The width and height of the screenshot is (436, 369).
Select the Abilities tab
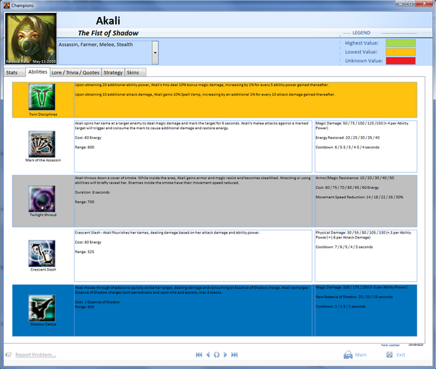pos(38,71)
